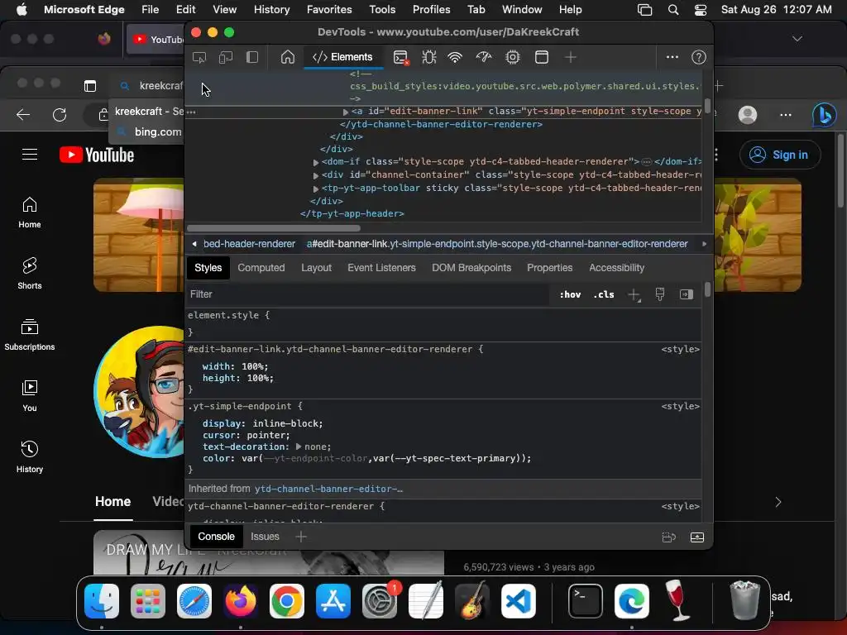Open the Event Listeners tab
The image size is (847, 635).
(381, 268)
